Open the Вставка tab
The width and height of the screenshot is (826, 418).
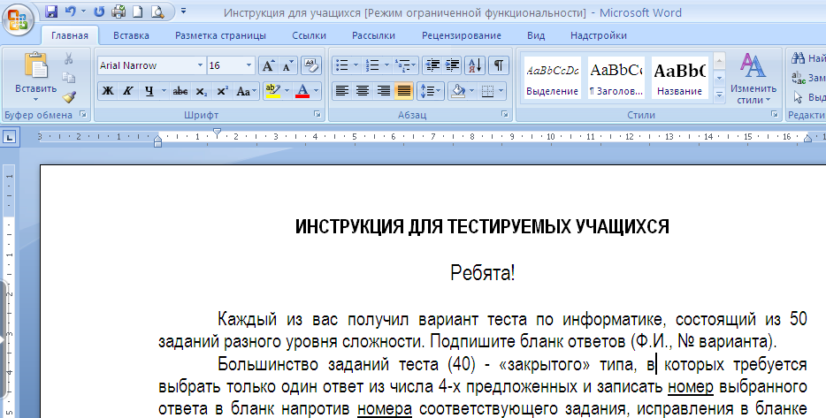tap(131, 36)
